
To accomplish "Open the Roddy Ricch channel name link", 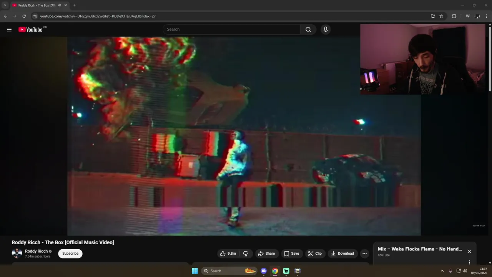I will click(x=37, y=251).
